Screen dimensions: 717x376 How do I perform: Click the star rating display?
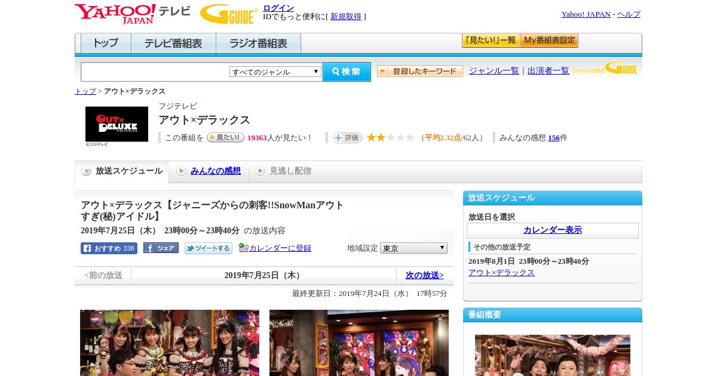coord(390,138)
